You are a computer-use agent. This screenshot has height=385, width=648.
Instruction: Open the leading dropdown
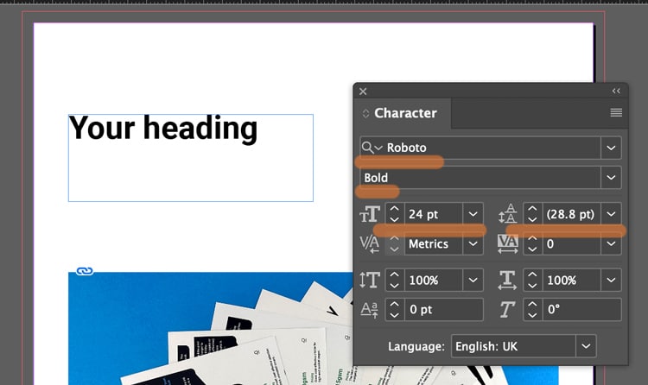pos(611,214)
